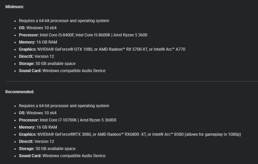Screen dimensions: 258x164
Task: Click the 'allows for gameplay in 1080p' note
Action: point(213,134)
